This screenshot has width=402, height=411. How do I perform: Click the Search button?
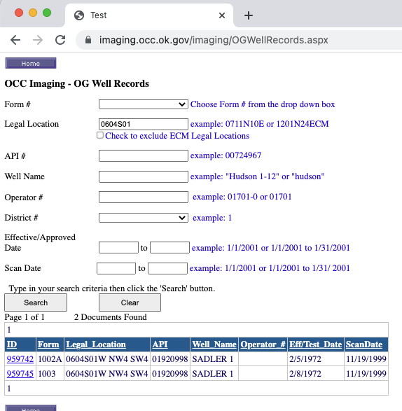click(x=36, y=302)
